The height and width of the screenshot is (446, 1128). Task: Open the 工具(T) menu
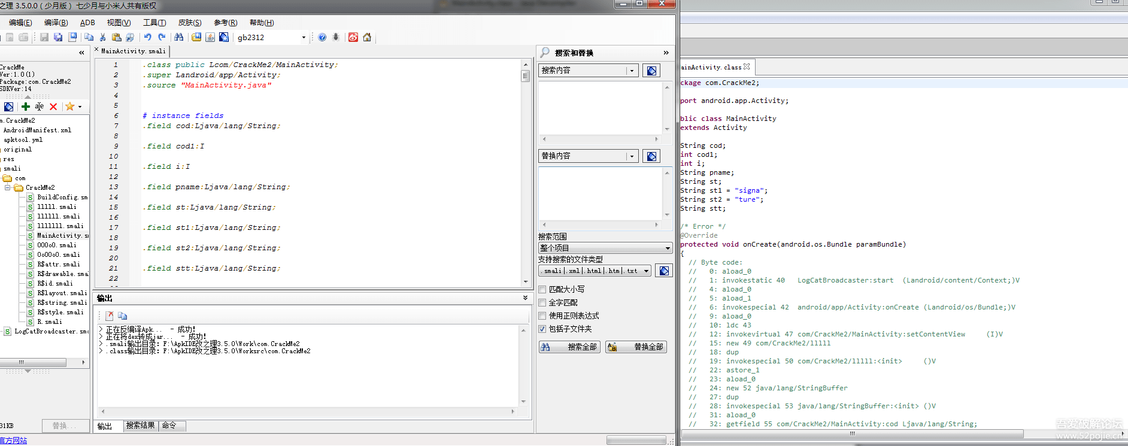tap(154, 23)
